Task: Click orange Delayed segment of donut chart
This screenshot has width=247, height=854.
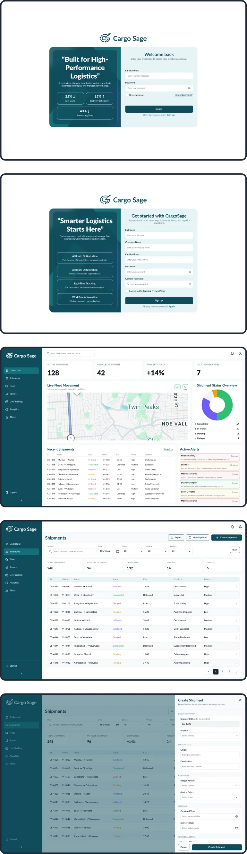Action: click(215, 392)
